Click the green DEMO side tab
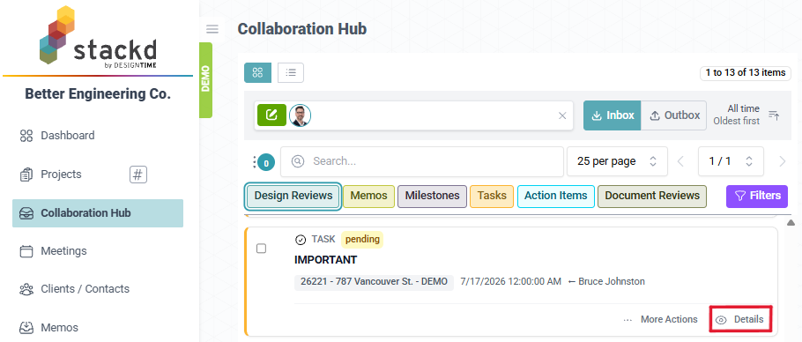This screenshot has width=802, height=342. 205,79
